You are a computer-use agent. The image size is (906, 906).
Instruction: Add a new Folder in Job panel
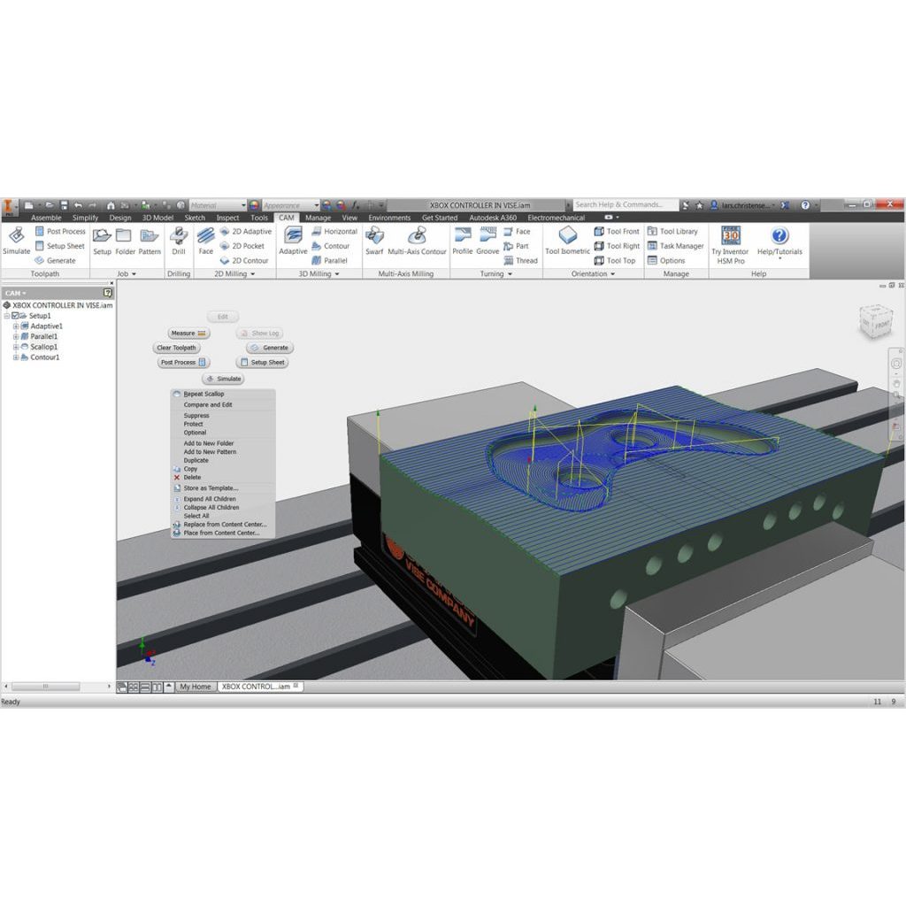pos(125,241)
